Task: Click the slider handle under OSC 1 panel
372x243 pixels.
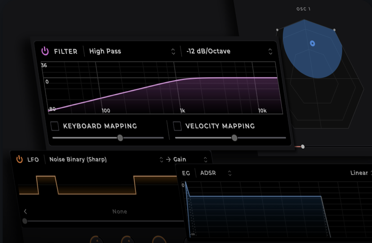Action: coord(303,147)
